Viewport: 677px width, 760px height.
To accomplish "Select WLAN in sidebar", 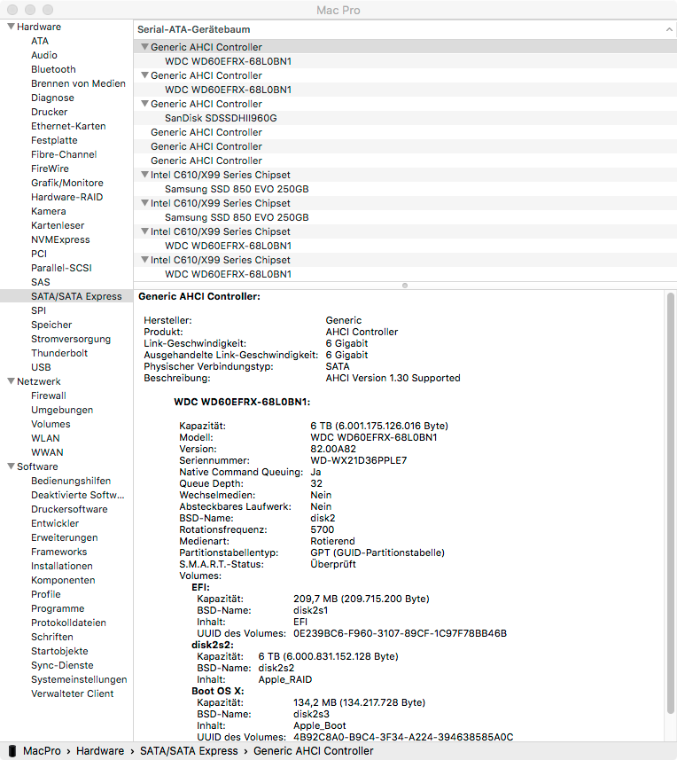I will [x=45, y=438].
